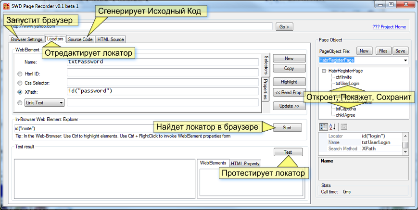This screenshot has height=210, width=418.
Task: Click the URL address field
Action: click(x=140, y=26)
